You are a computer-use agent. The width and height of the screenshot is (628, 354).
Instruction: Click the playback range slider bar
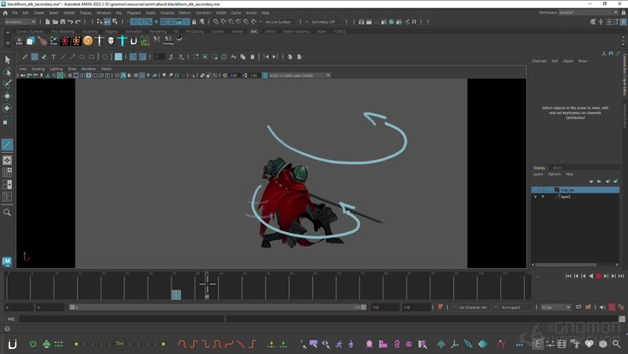click(218, 308)
